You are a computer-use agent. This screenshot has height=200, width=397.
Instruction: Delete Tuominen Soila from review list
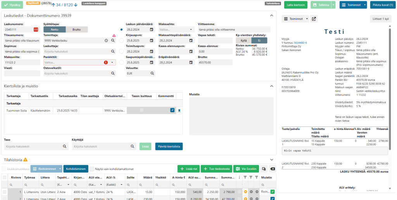pos(179,110)
